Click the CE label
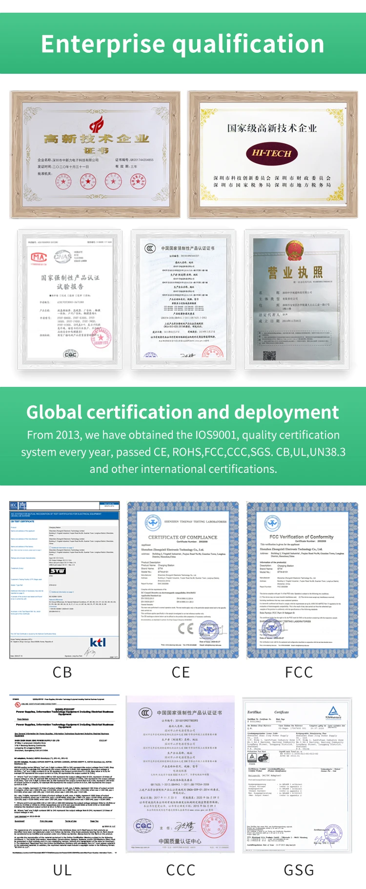The height and width of the screenshot is (889, 366). point(181,672)
